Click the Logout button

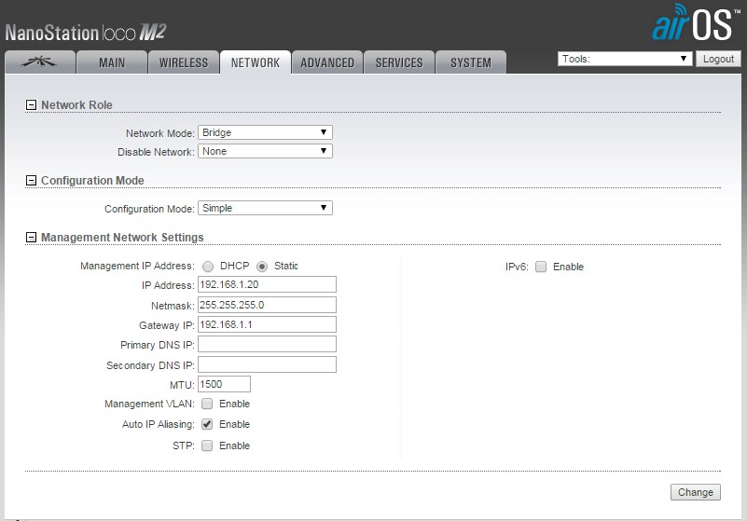718,59
